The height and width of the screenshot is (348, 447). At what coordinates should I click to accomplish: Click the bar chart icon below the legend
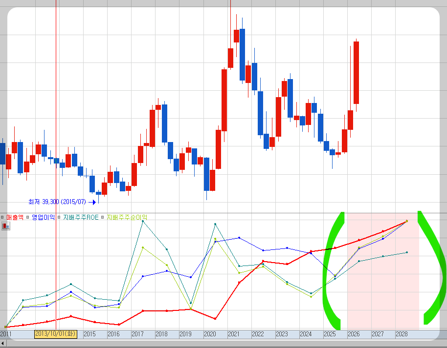pyautogui.click(x=6, y=226)
